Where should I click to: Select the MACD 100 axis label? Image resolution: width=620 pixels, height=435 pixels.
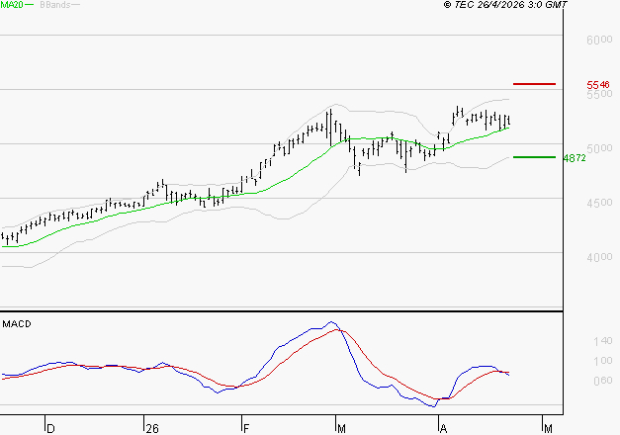point(603,361)
